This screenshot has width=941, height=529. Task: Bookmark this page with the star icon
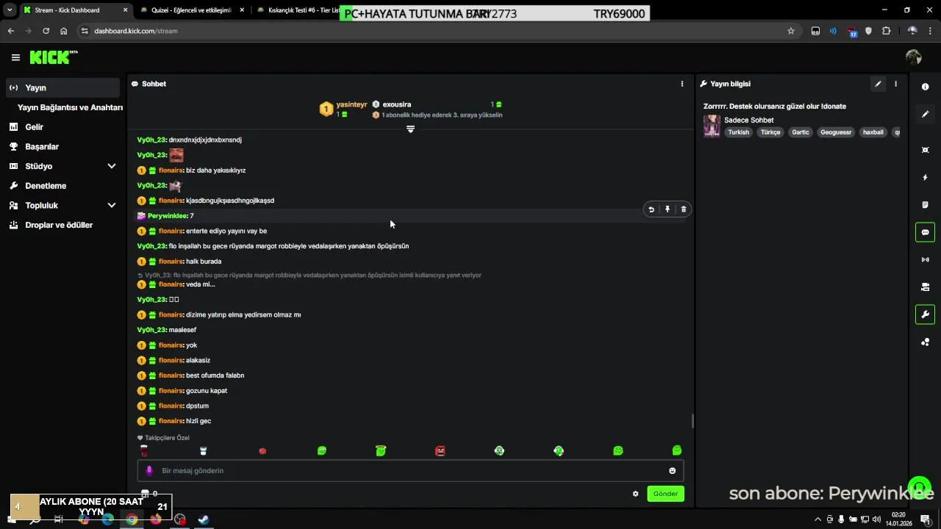(x=791, y=31)
